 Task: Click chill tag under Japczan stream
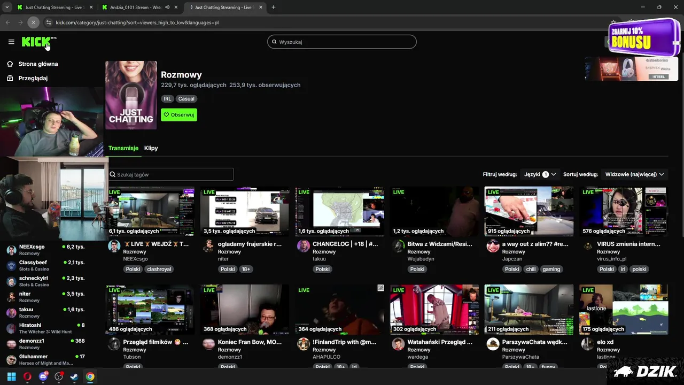[x=531, y=269]
